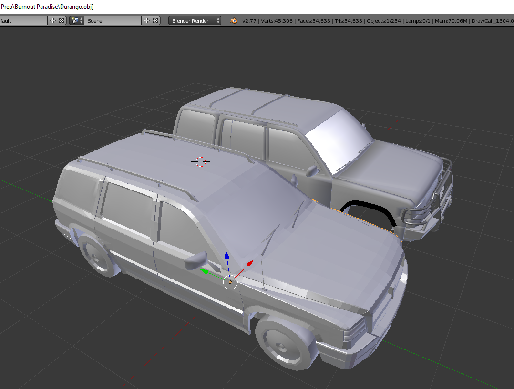Add a new scene with plus button
Screen dimensions: 514x389
(x=146, y=20)
